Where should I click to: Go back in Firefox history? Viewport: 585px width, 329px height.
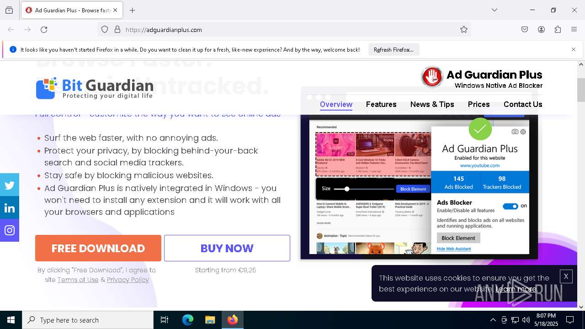coord(11,30)
